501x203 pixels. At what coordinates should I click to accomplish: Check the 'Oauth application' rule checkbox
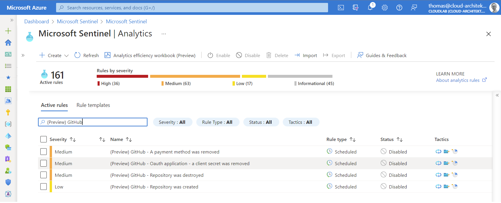coord(44,163)
